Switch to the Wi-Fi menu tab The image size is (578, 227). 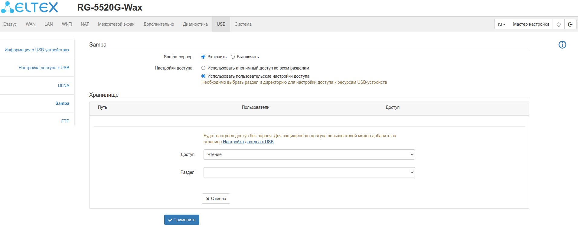[67, 24]
